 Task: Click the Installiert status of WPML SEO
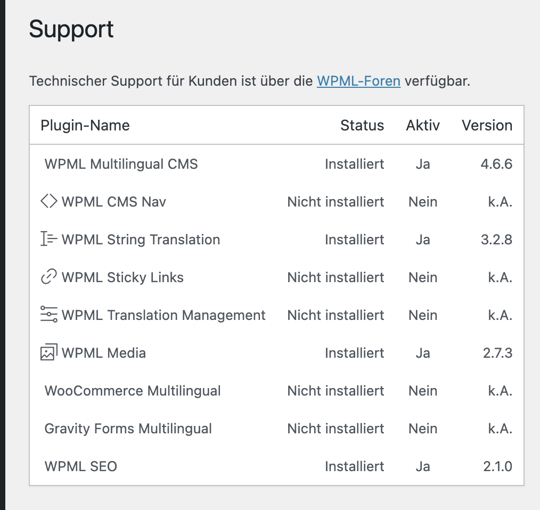tap(354, 466)
